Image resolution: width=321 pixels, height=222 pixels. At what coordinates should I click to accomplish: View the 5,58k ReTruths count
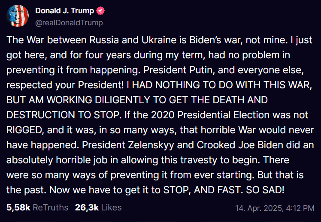pyautogui.click(x=18, y=207)
